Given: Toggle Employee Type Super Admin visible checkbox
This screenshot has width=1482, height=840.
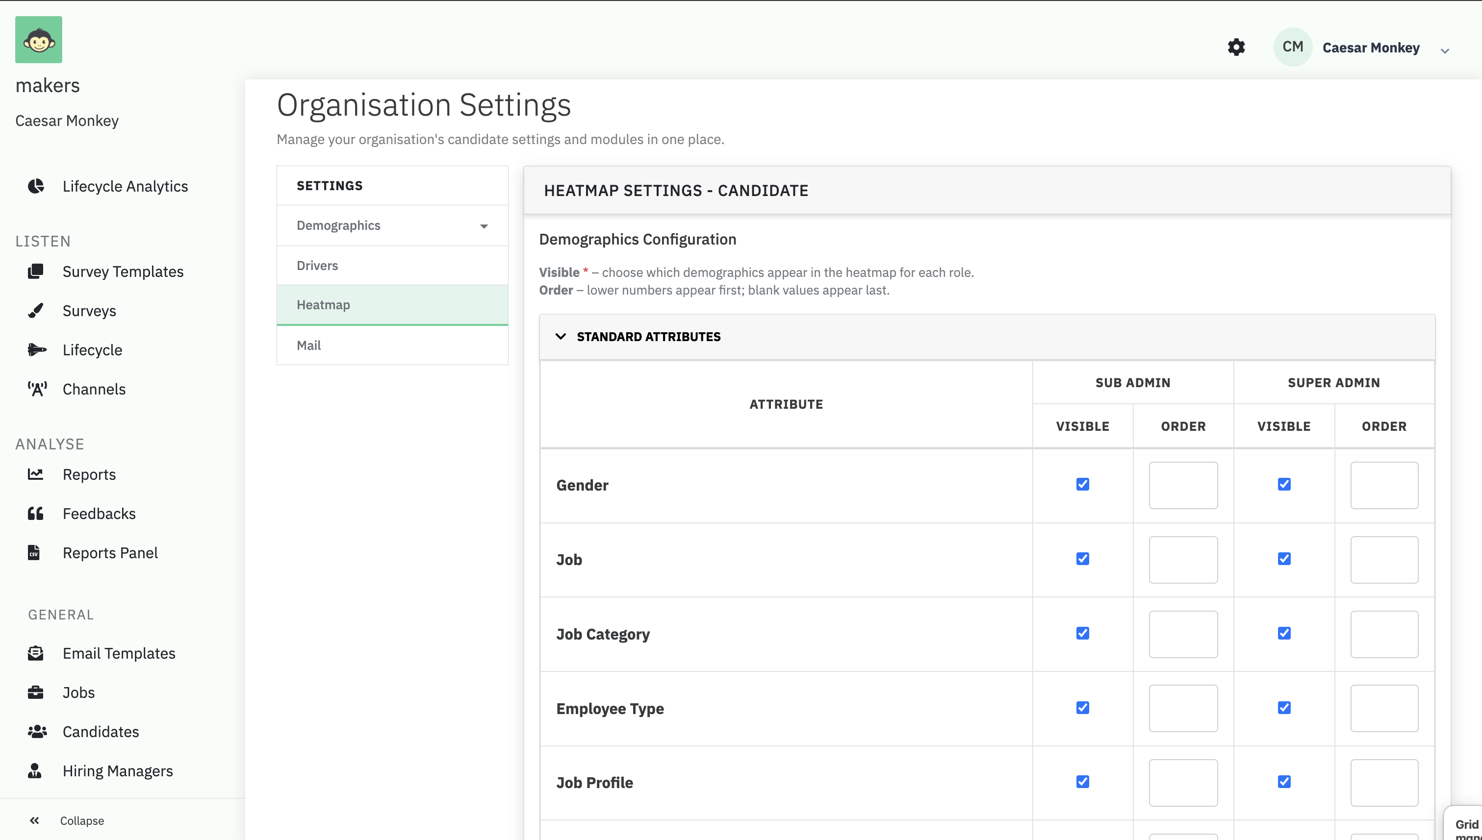Looking at the screenshot, I should 1284,707.
